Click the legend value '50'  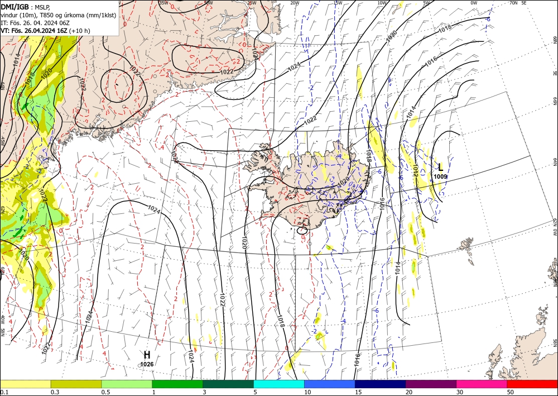(510, 392)
